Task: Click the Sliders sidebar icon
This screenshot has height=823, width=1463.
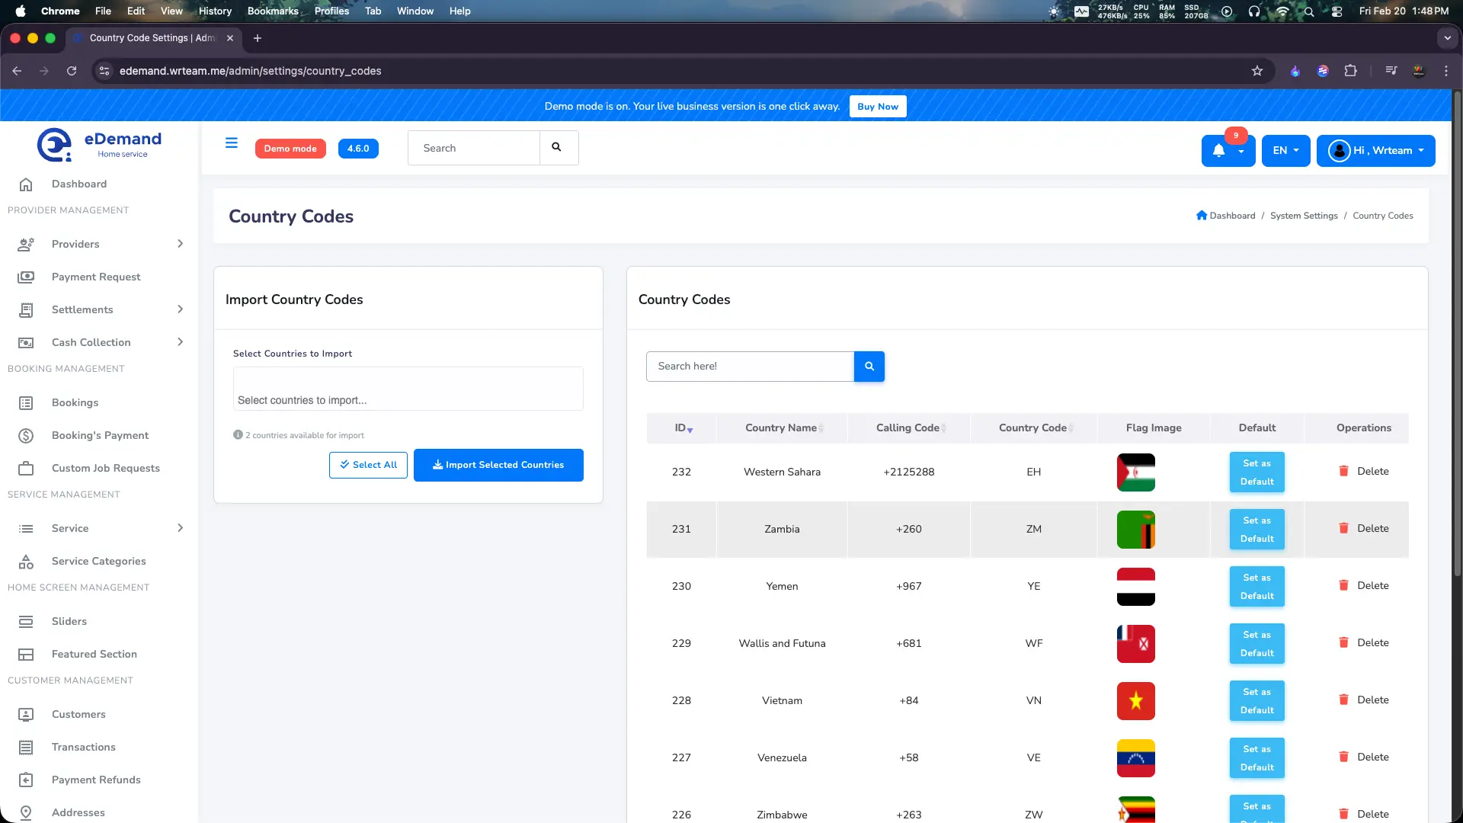Action: pyautogui.click(x=27, y=621)
